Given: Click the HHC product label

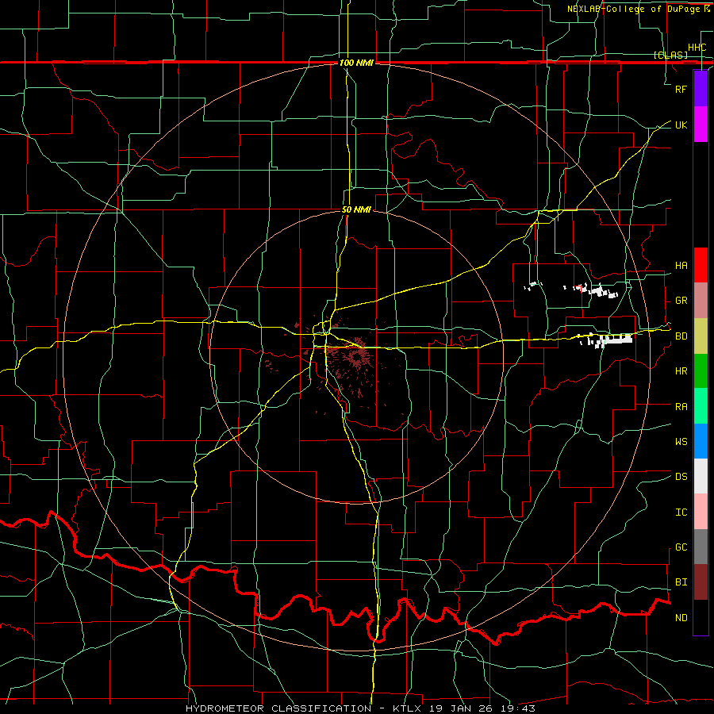Looking at the screenshot, I should (697, 48).
